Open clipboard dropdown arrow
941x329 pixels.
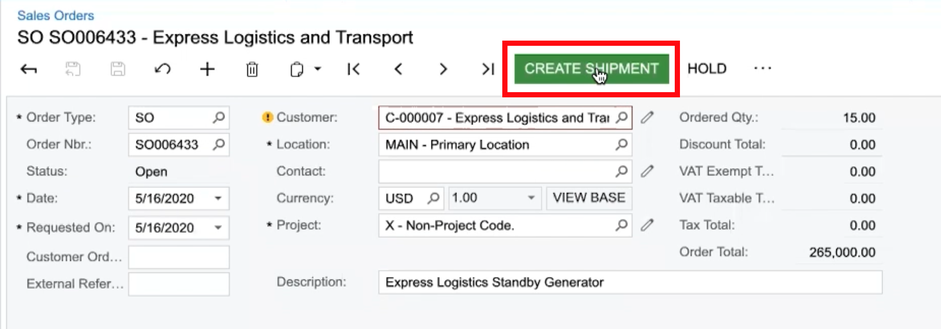(317, 69)
